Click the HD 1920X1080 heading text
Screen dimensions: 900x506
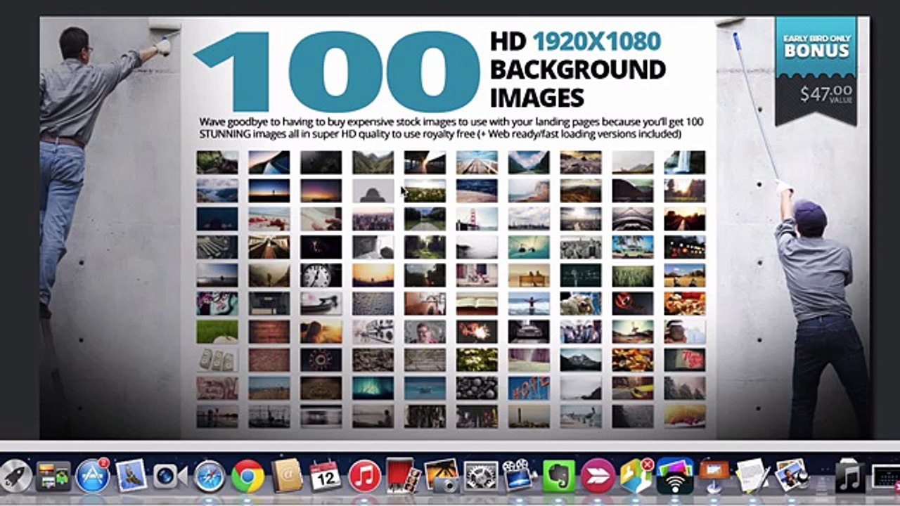pyautogui.click(x=575, y=41)
